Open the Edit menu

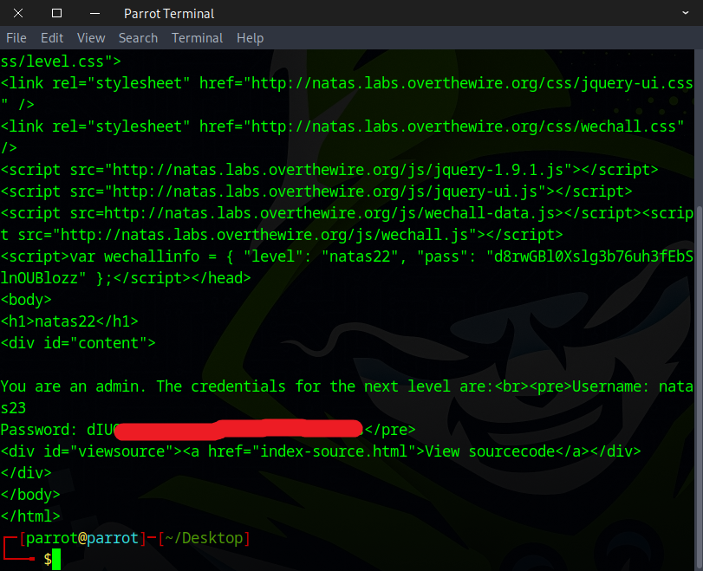tap(52, 38)
